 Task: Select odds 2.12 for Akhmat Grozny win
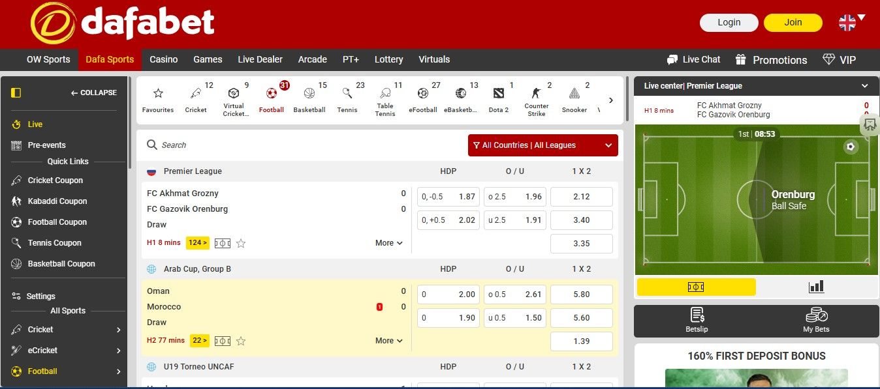tap(580, 196)
